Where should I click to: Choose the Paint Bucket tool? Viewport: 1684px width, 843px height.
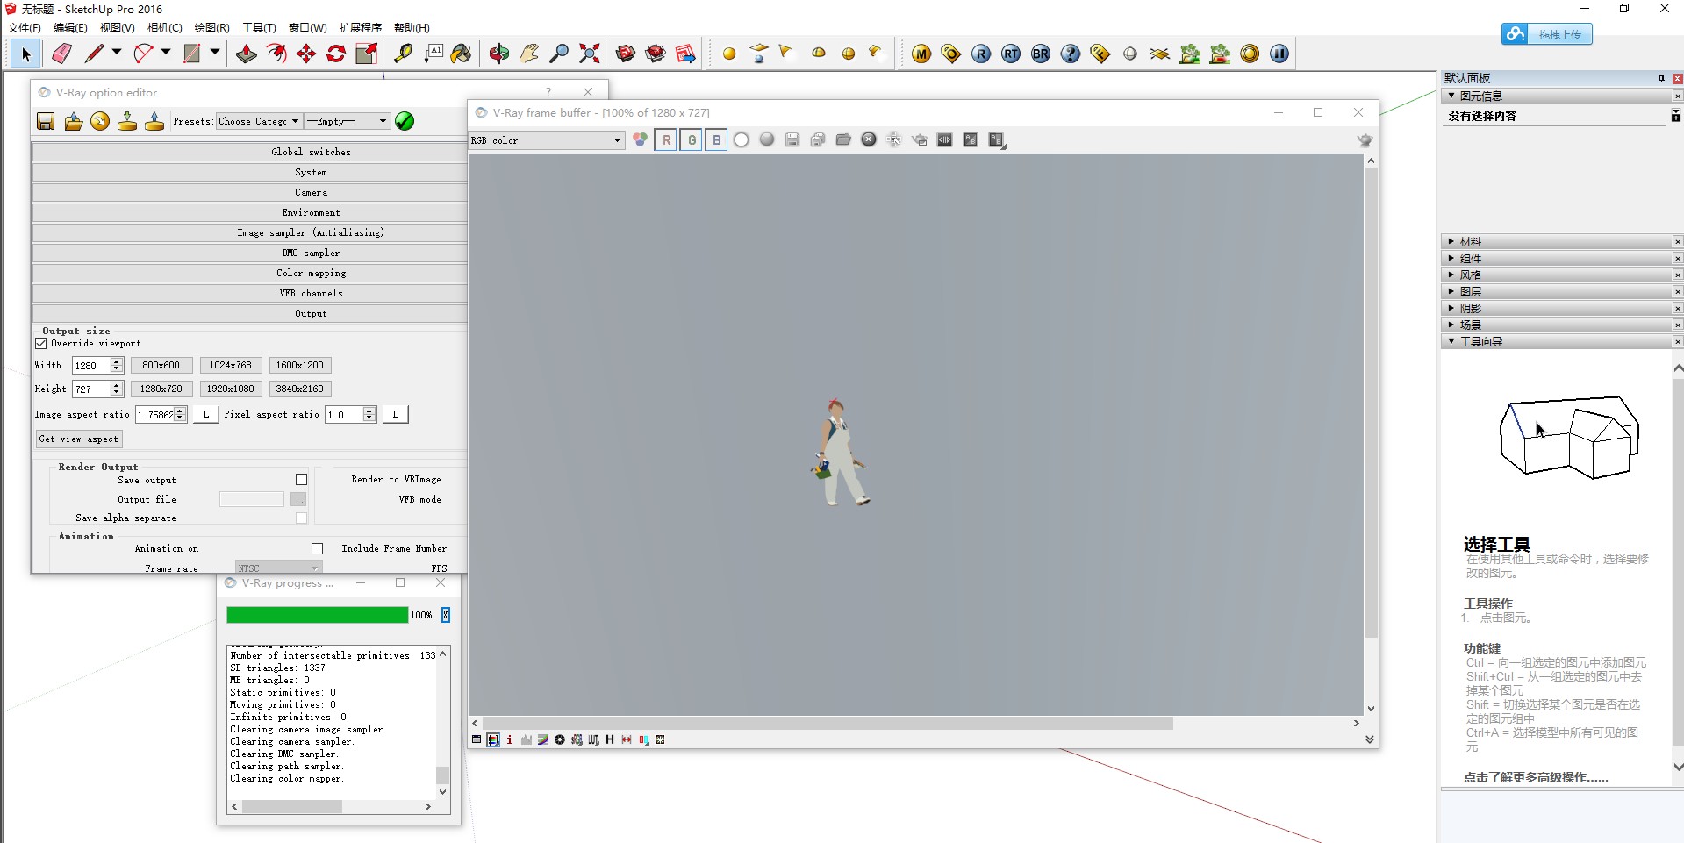(462, 54)
